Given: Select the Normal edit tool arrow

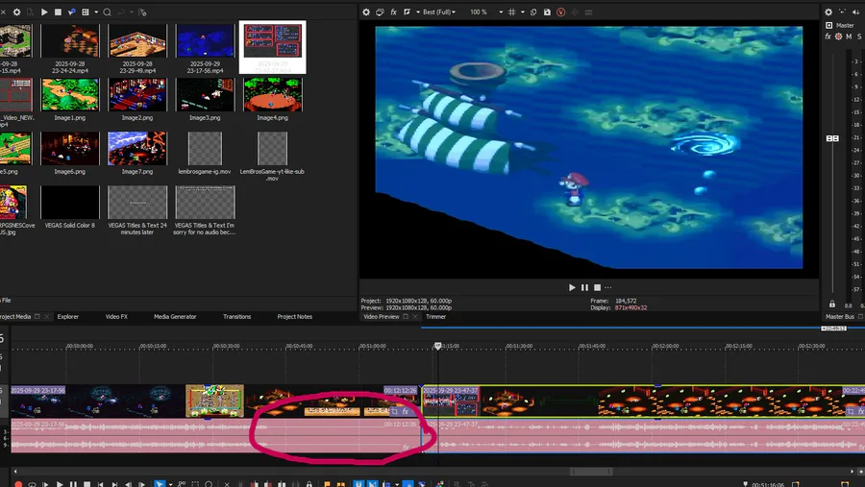Looking at the screenshot, I should [x=160, y=484].
